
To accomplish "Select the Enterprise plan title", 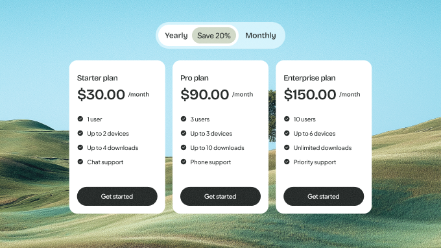I will point(309,78).
